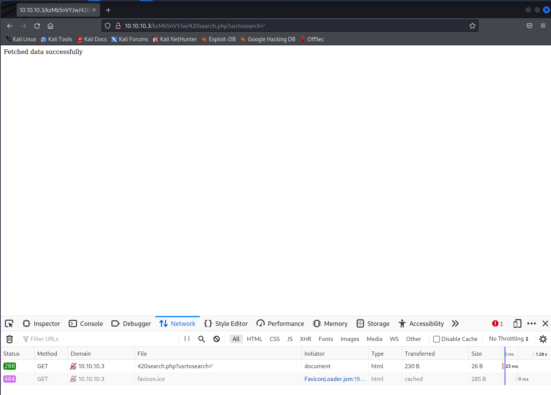Search network requests with magnifier
The height and width of the screenshot is (395, 551).
202,339
